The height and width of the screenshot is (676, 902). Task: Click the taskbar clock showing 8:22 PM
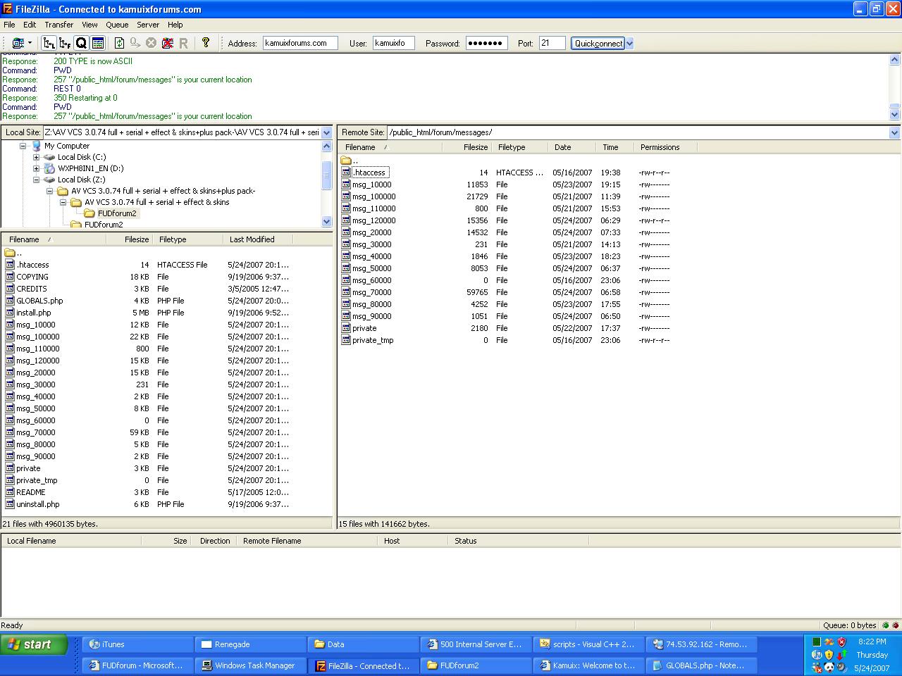coord(872,641)
